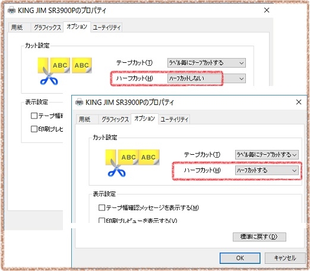The height and width of the screenshot is (271, 310).
Task: Click printer icon in back window title bar
Action: pyautogui.click(x=11, y=10)
